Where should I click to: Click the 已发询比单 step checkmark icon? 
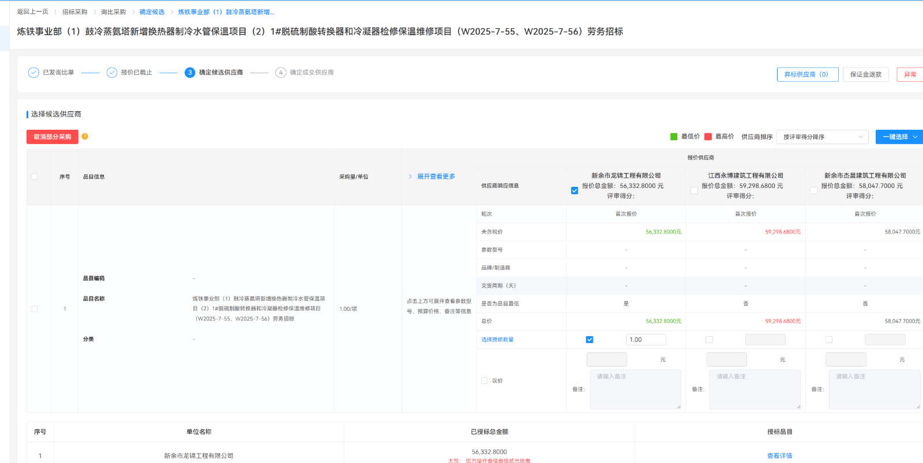pos(33,73)
